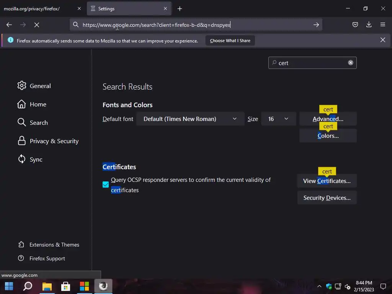Click the settings search field
This screenshot has height=294, width=392.
(312, 63)
